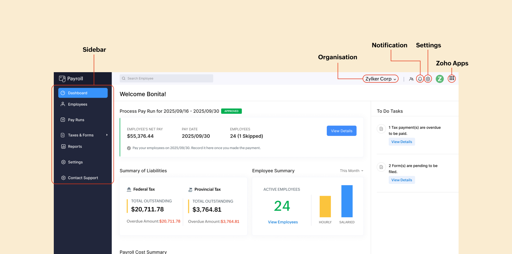The height and width of the screenshot is (254, 512).
Task: Click View Details for overdue tax payment
Action: pos(402,142)
